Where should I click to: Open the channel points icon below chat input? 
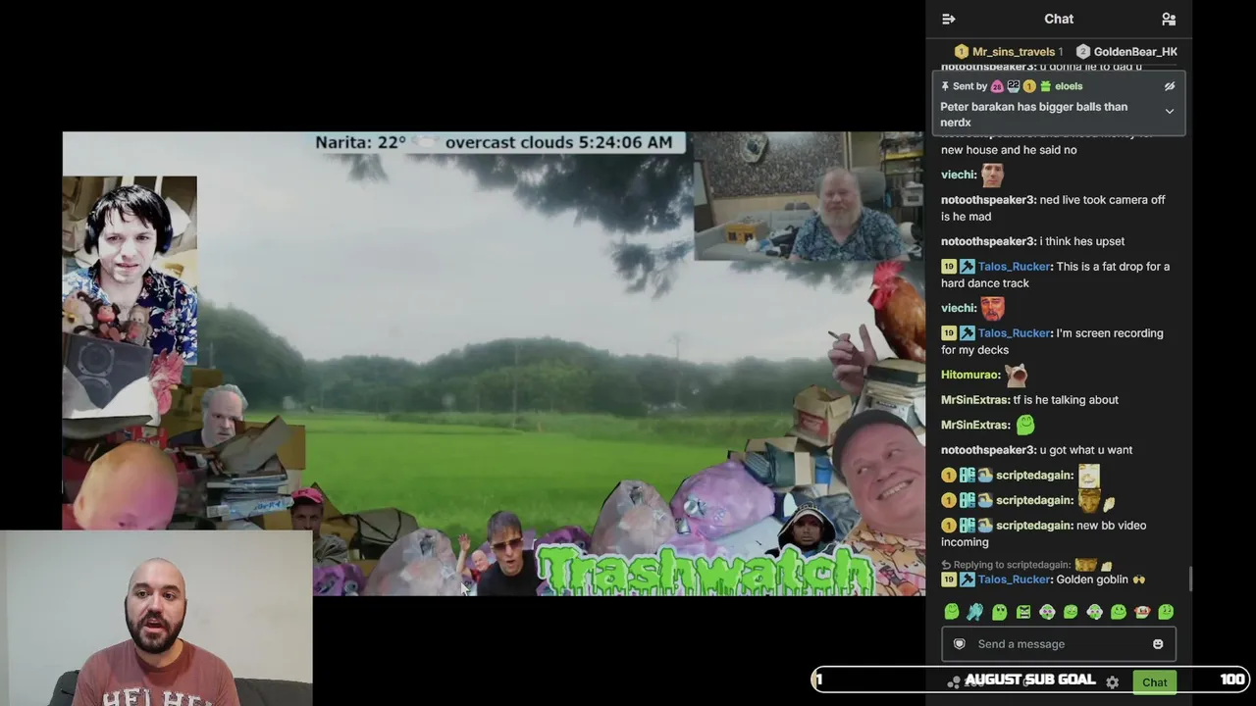tap(954, 682)
